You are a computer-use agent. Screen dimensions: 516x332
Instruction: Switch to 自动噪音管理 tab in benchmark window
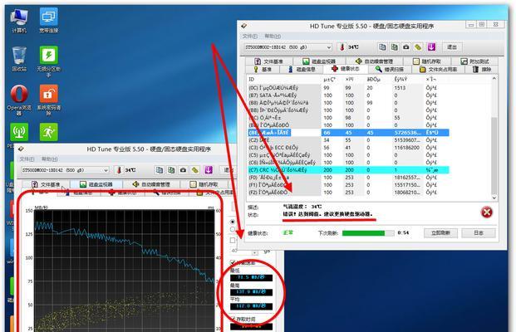[x=151, y=184]
